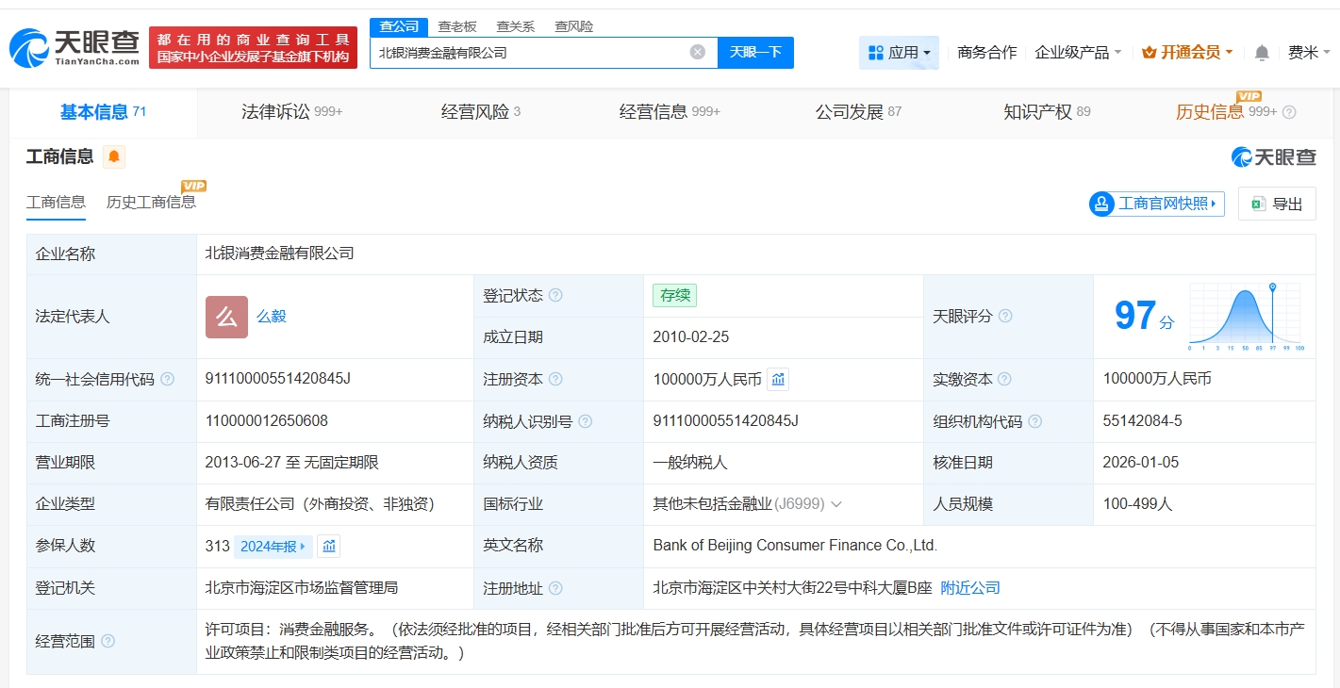1340x688 pixels.
Task: Click the 导出 export button
Action: tap(1277, 204)
